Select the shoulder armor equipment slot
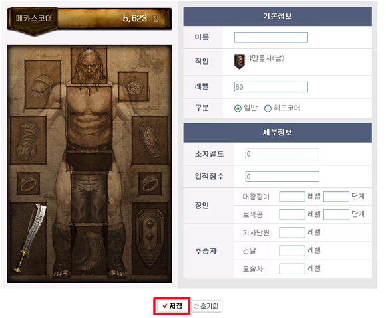This screenshot has width=386, height=318. (x=43, y=84)
